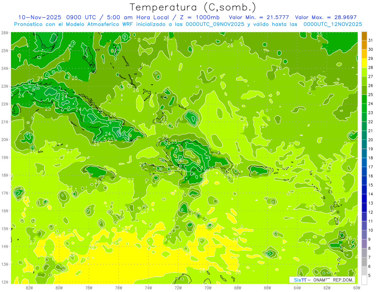This screenshot has width=379, height=292.
Task: Click the 24N latitude axis label
Action: pos(5,68)
